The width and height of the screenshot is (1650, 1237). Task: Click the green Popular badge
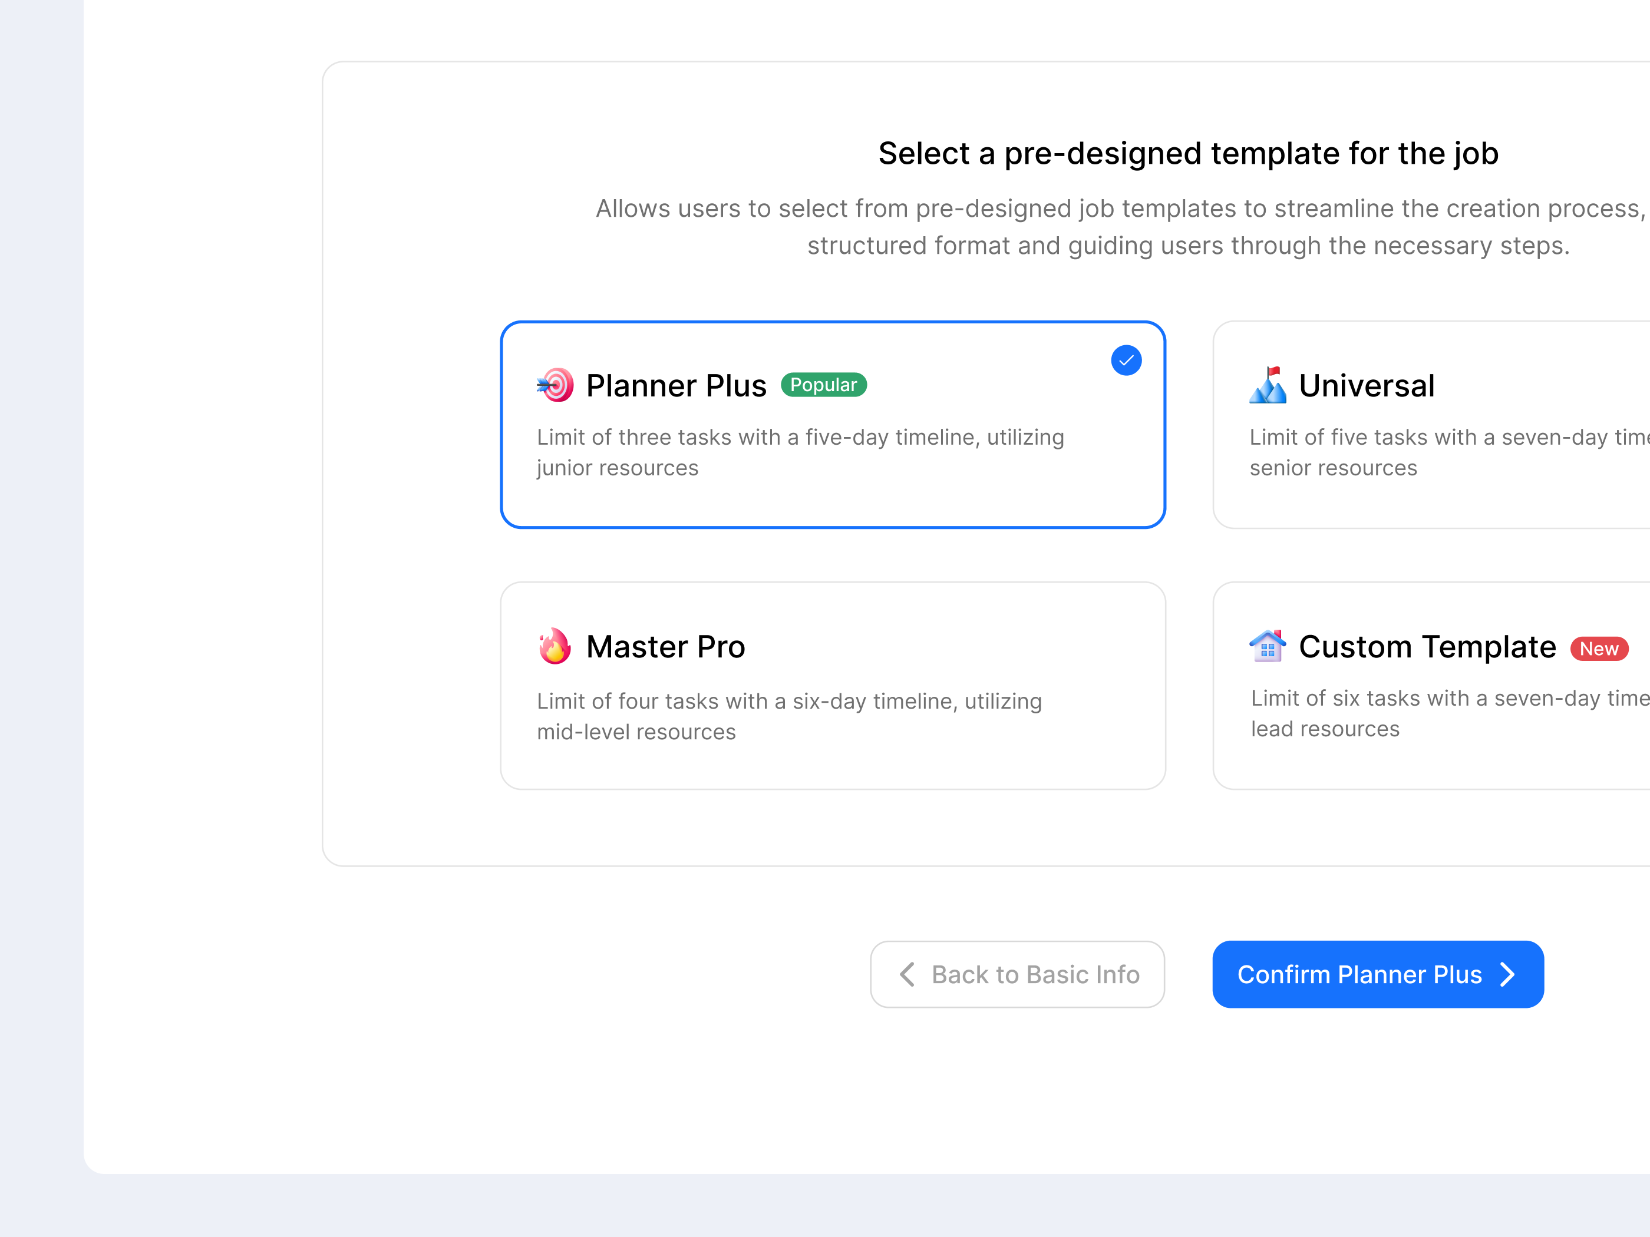pos(822,385)
